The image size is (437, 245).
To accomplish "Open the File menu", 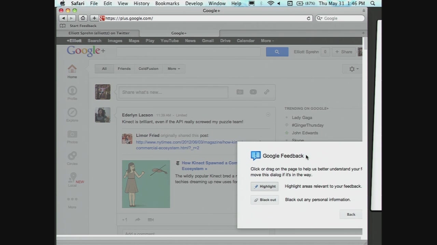I will [94, 3].
